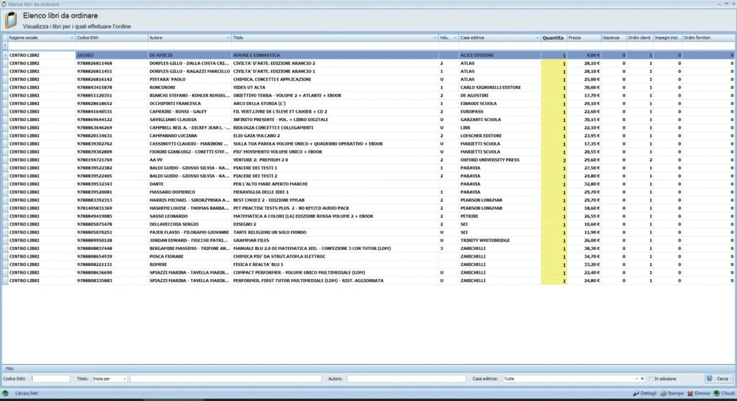Sort by the Autore column header
Image resolution: width=737 pixels, height=401 pixels.
click(189, 38)
